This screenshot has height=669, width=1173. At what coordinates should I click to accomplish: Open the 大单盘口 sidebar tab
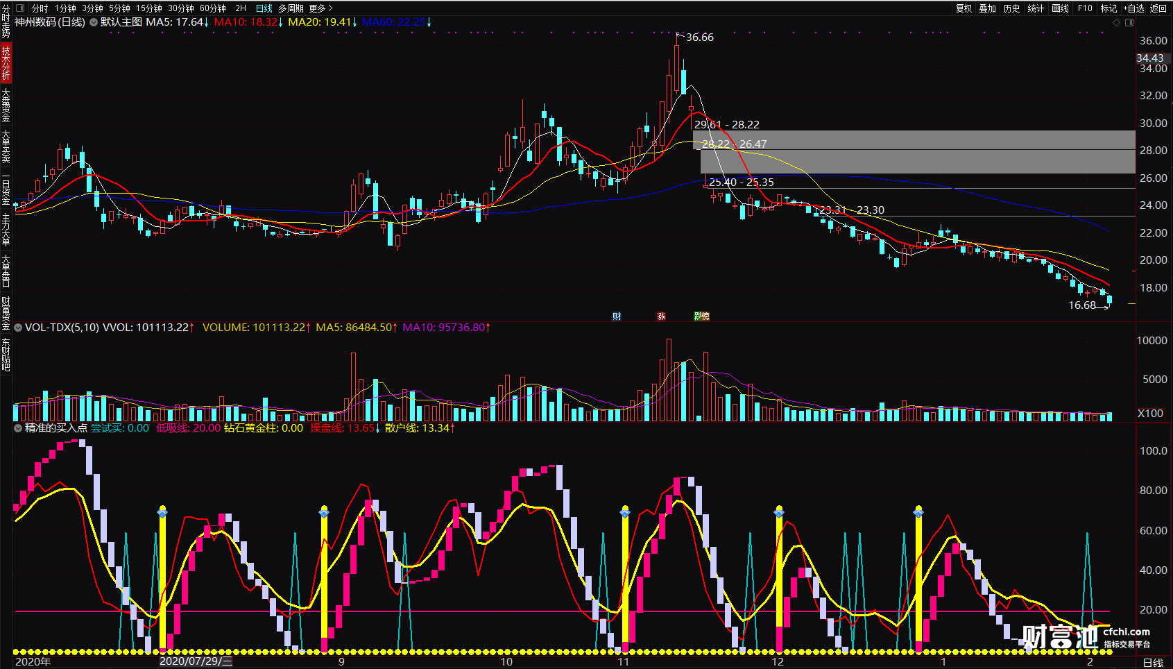[x=6, y=271]
